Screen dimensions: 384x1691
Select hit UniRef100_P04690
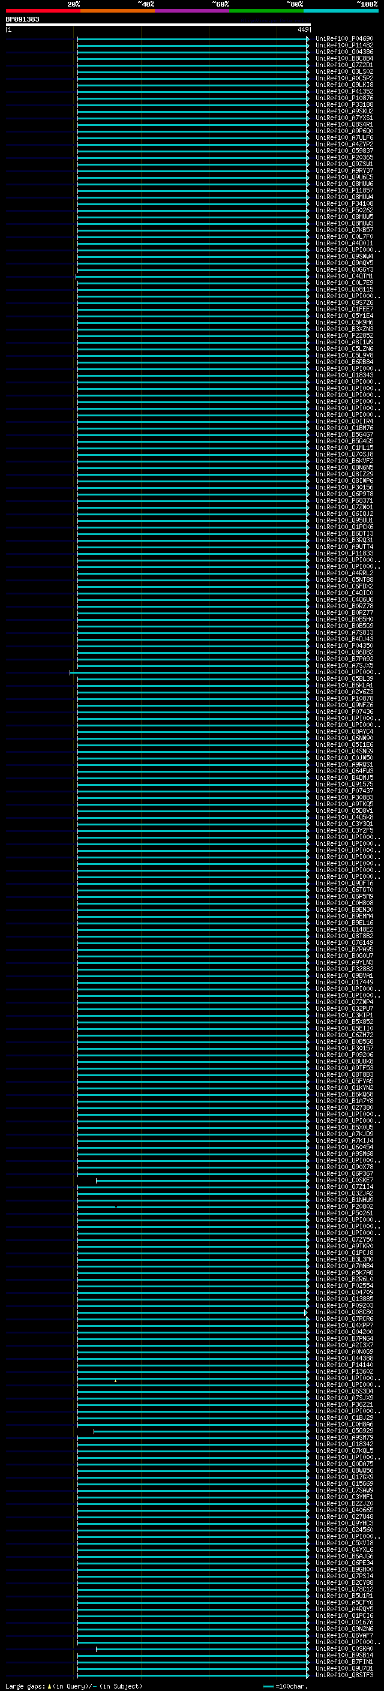click(344, 39)
